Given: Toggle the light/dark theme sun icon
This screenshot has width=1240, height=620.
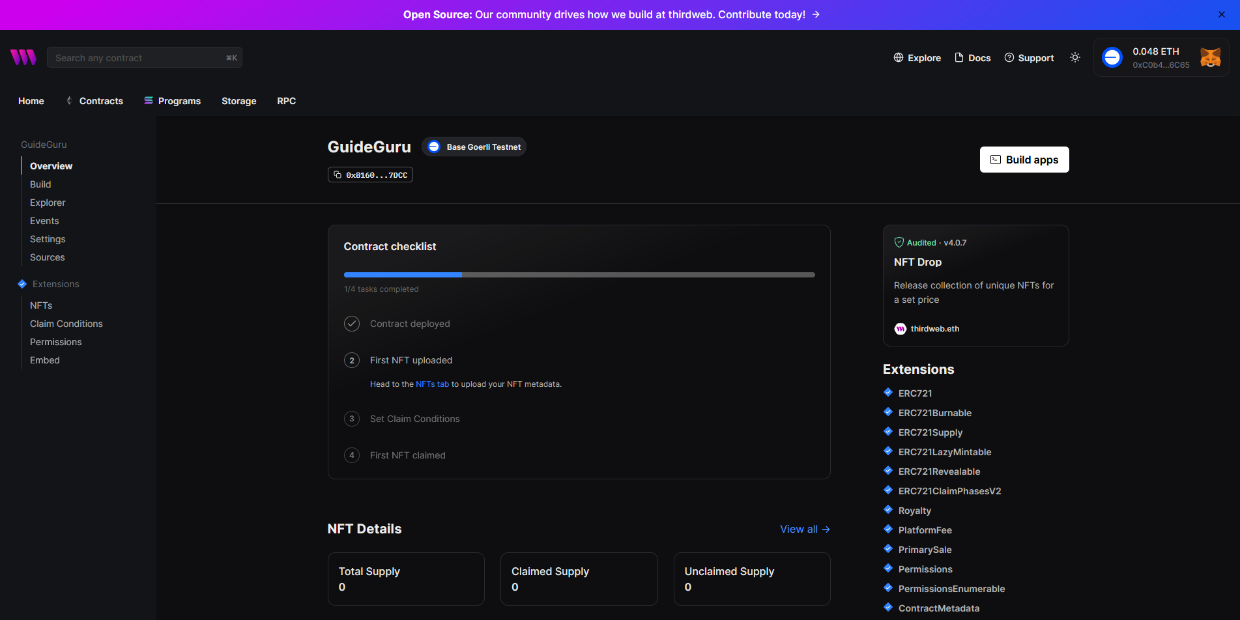Looking at the screenshot, I should pyautogui.click(x=1074, y=57).
